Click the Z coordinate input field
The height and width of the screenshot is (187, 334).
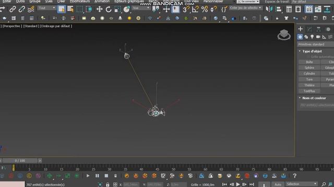click(178, 185)
